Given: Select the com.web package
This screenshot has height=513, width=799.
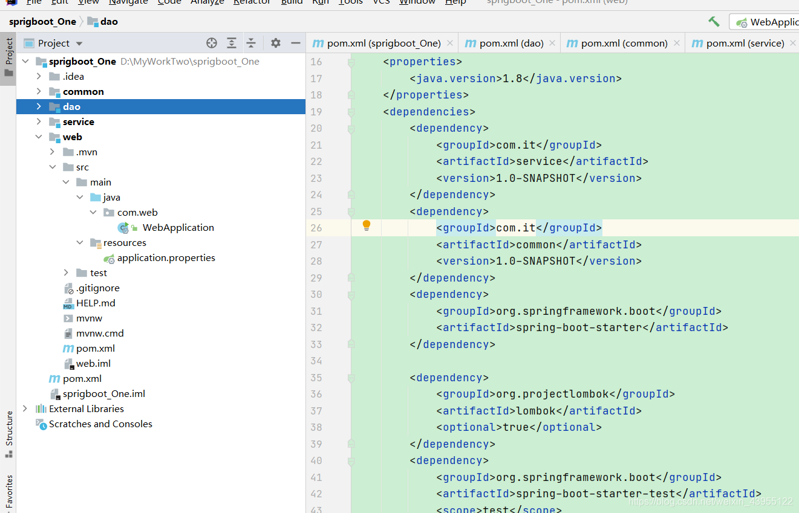Looking at the screenshot, I should (x=137, y=212).
